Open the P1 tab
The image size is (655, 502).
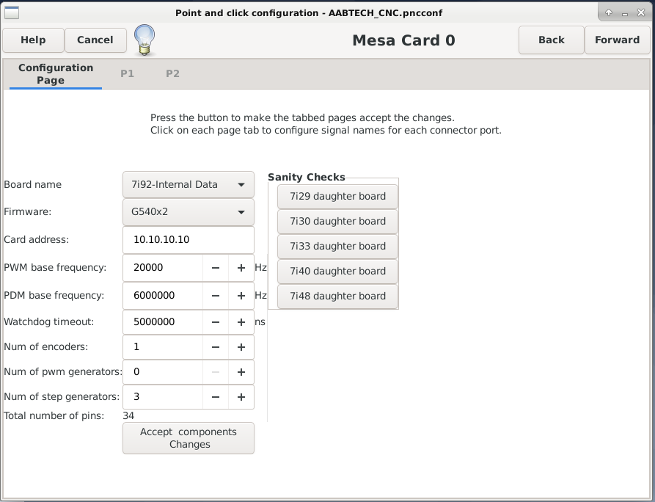click(x=127, y=74)
